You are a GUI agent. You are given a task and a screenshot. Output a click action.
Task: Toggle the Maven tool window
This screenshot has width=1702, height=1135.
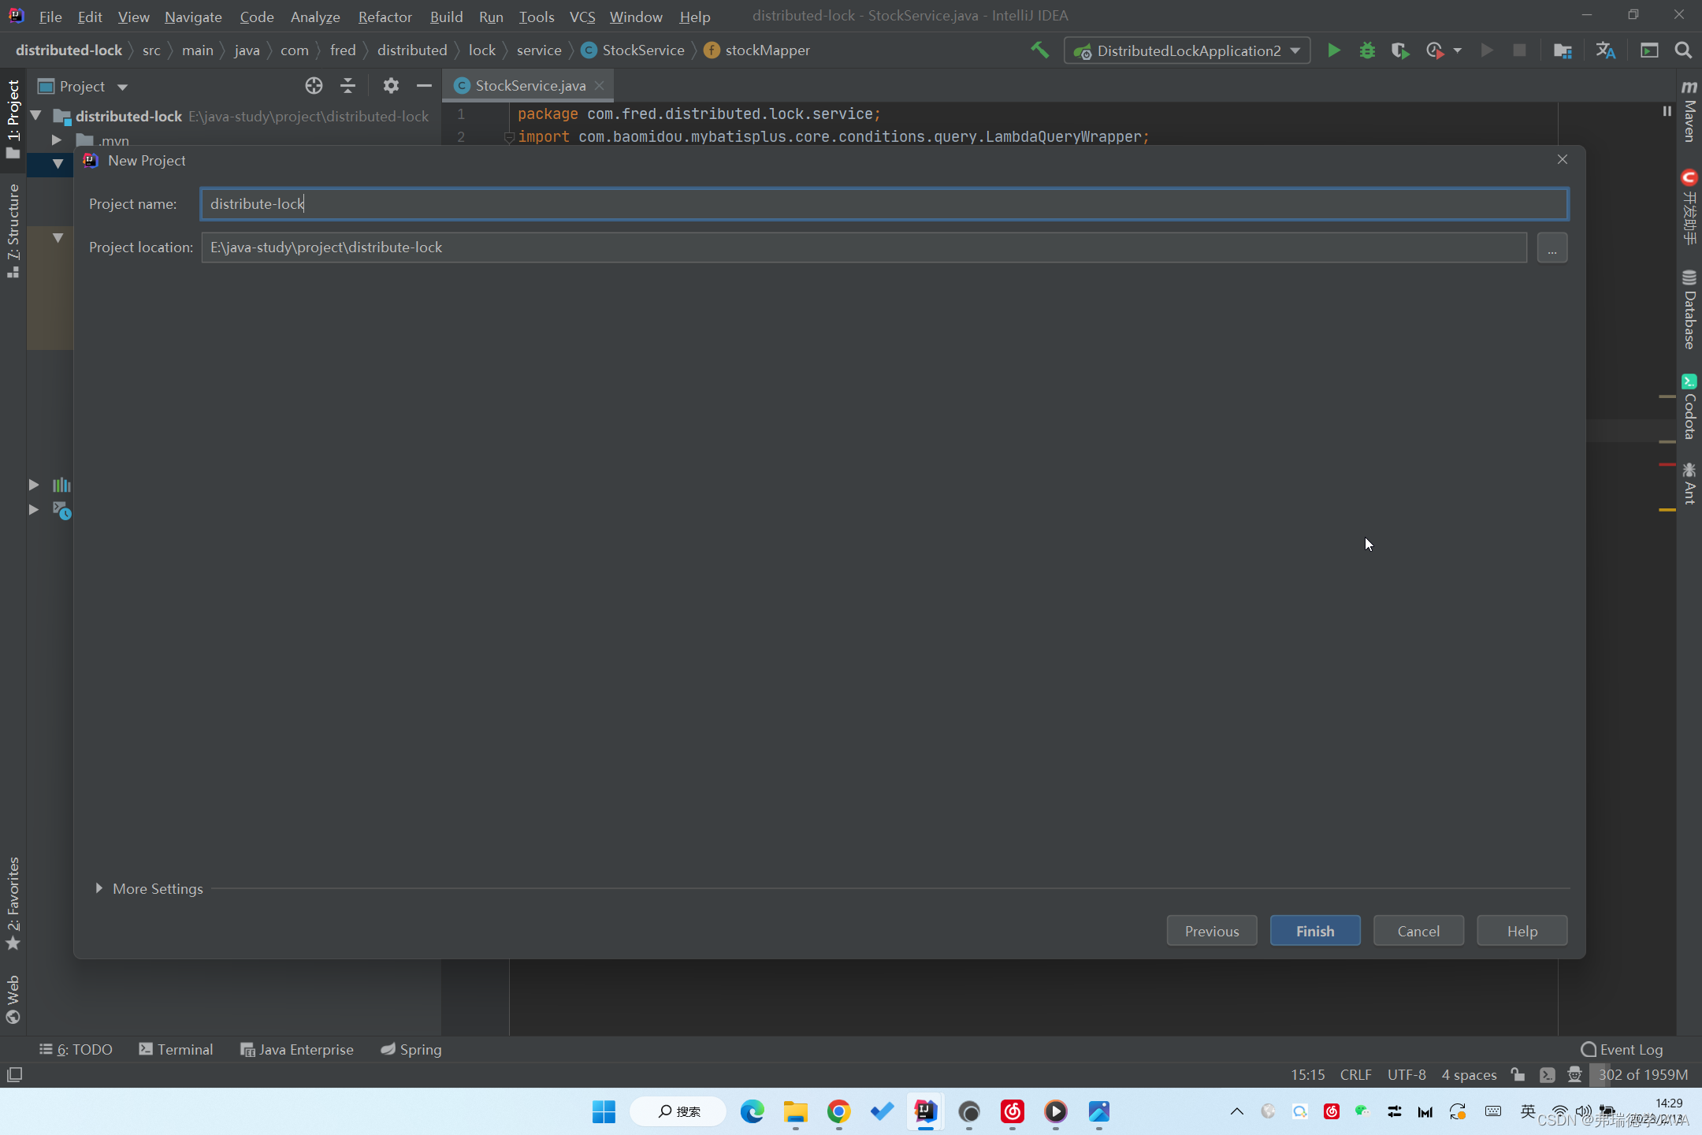click(x=1689, y=113)
